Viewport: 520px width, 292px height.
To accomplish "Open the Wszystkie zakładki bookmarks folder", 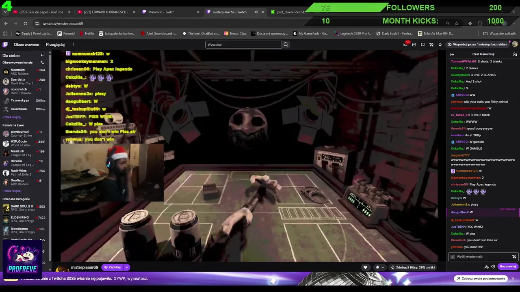I will (499, 34).
